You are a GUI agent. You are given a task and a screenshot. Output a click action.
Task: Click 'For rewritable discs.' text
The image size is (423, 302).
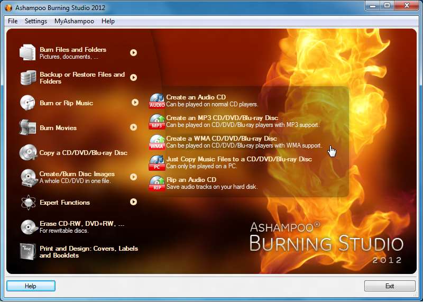(x=64, y=231)
